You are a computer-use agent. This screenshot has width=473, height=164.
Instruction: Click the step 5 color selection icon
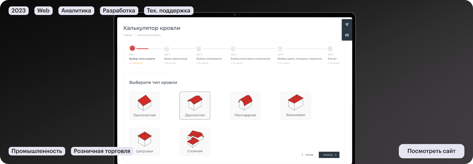[x=280, y=48]
